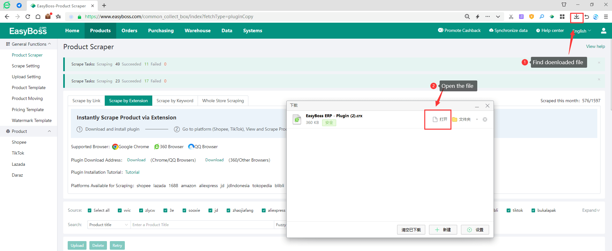Screen dimensions: 612x251
Task: Open the download item more-options arrow
Action: pos(477,119)
